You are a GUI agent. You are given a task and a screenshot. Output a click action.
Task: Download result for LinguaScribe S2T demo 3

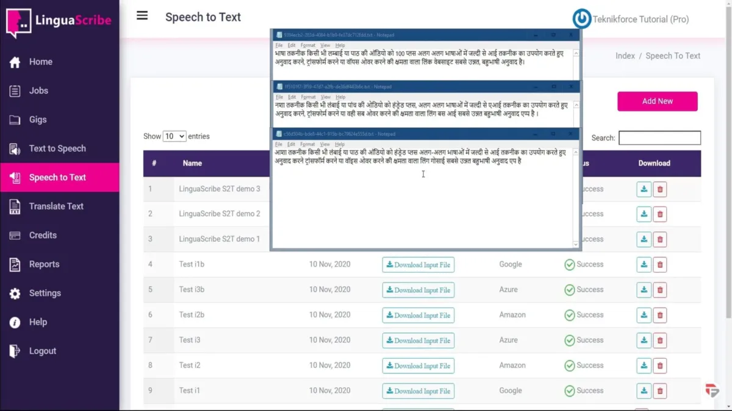[x=644, y=189]
